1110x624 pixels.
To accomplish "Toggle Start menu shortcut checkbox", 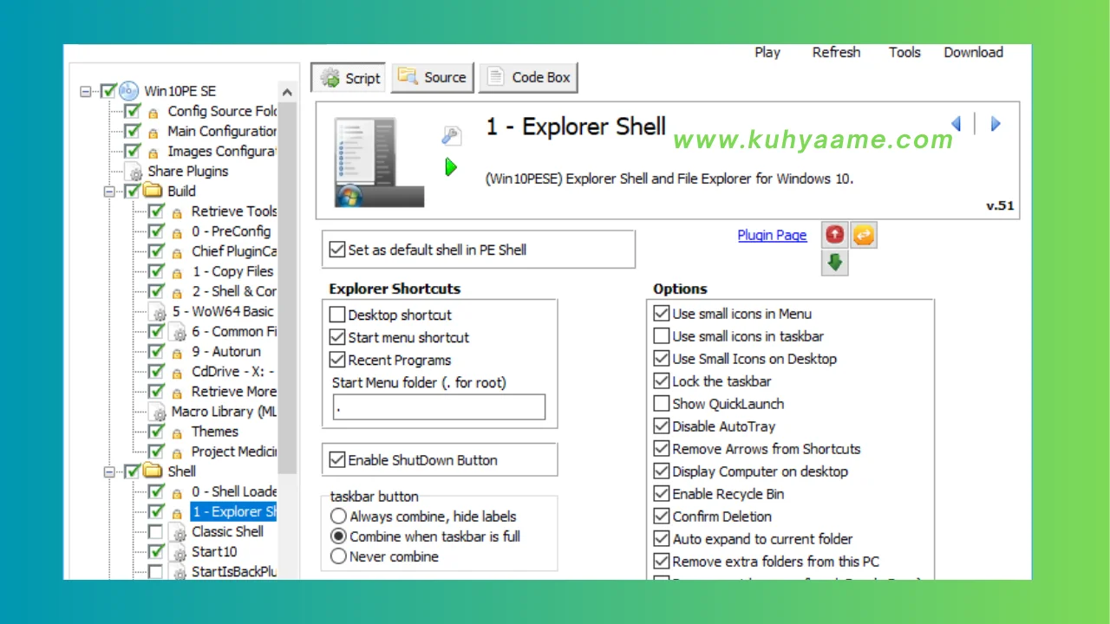I will click(x=337, y=337).
